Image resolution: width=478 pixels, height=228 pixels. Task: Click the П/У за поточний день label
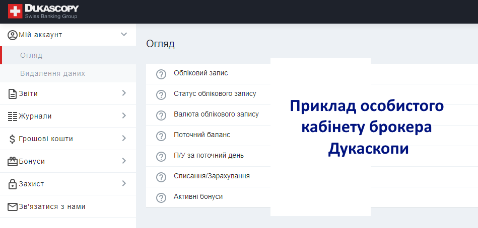pos(209,155)
